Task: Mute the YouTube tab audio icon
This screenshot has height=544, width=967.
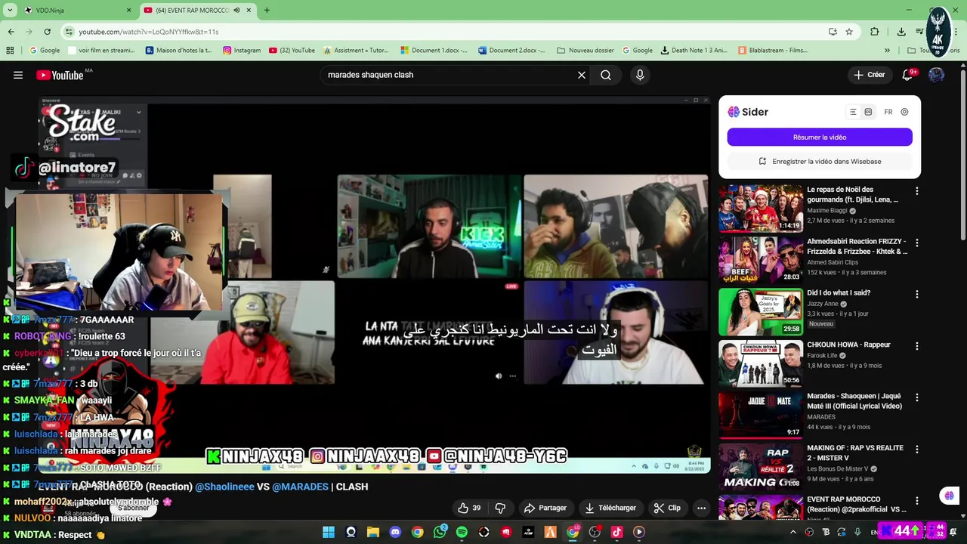Action: 236,10
